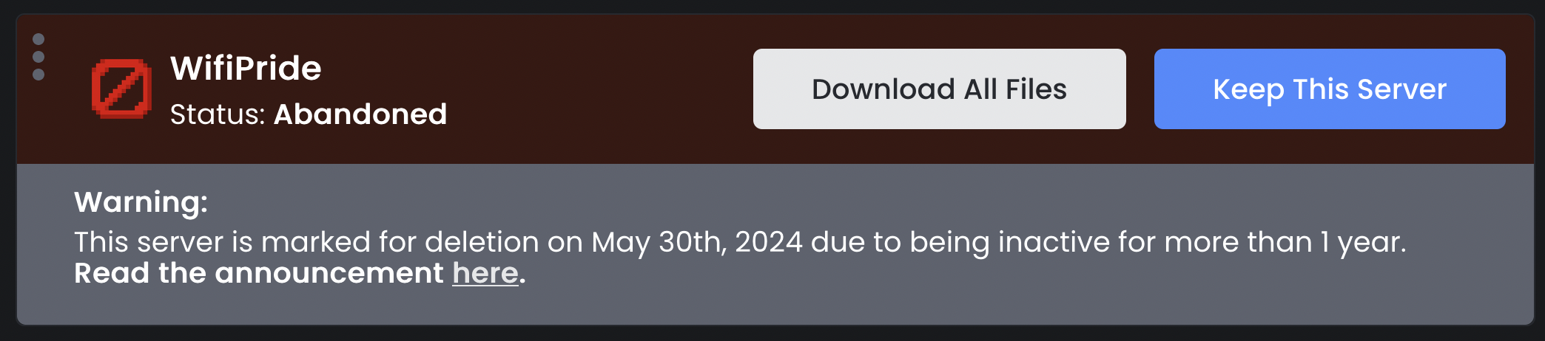Image resolution: width=1545 pixels, height=341 pixels.
Task: Click the Warning heading
Action: 141,202
